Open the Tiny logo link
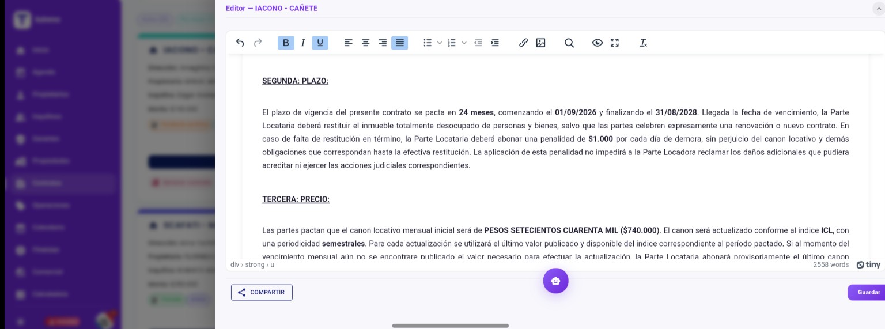This screenshot has height=329, width=885. [868, 265]
